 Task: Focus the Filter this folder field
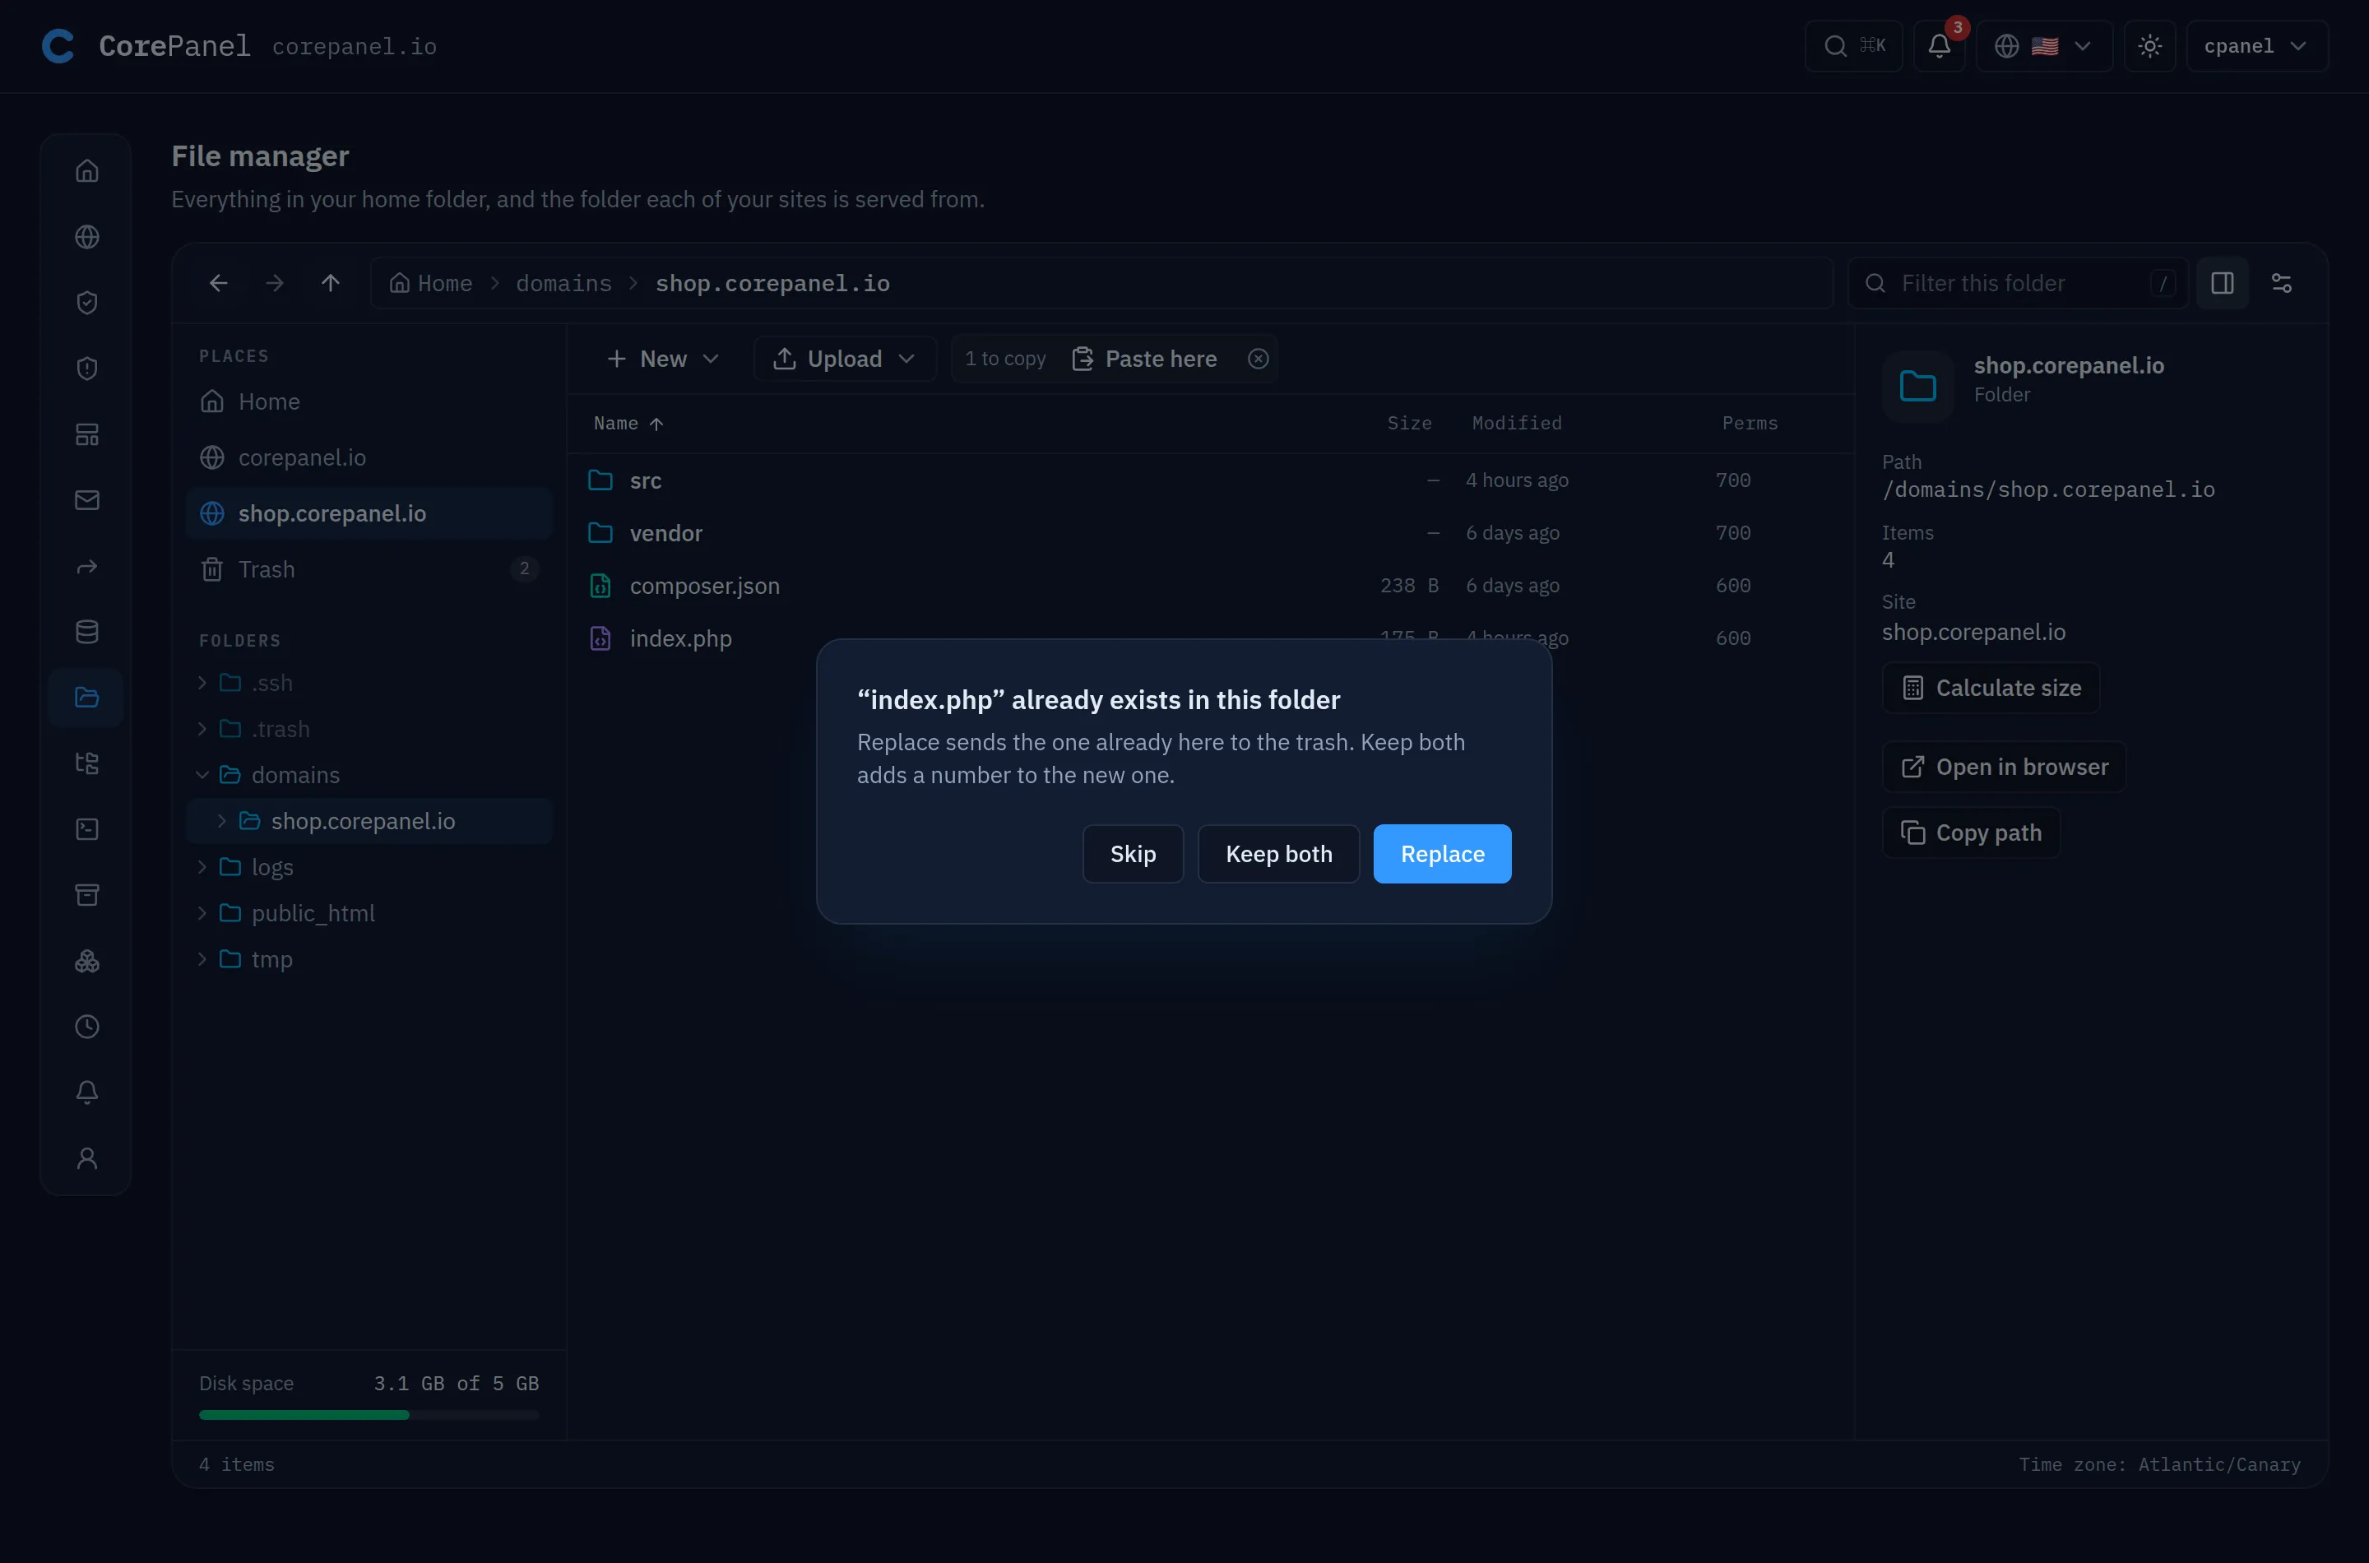(x=2017, y=283)
